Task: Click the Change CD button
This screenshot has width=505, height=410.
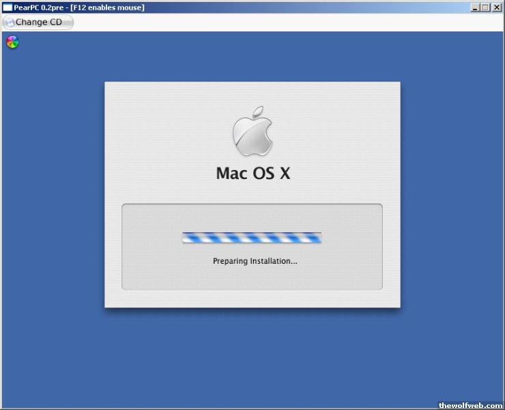Action: (38, 22)
